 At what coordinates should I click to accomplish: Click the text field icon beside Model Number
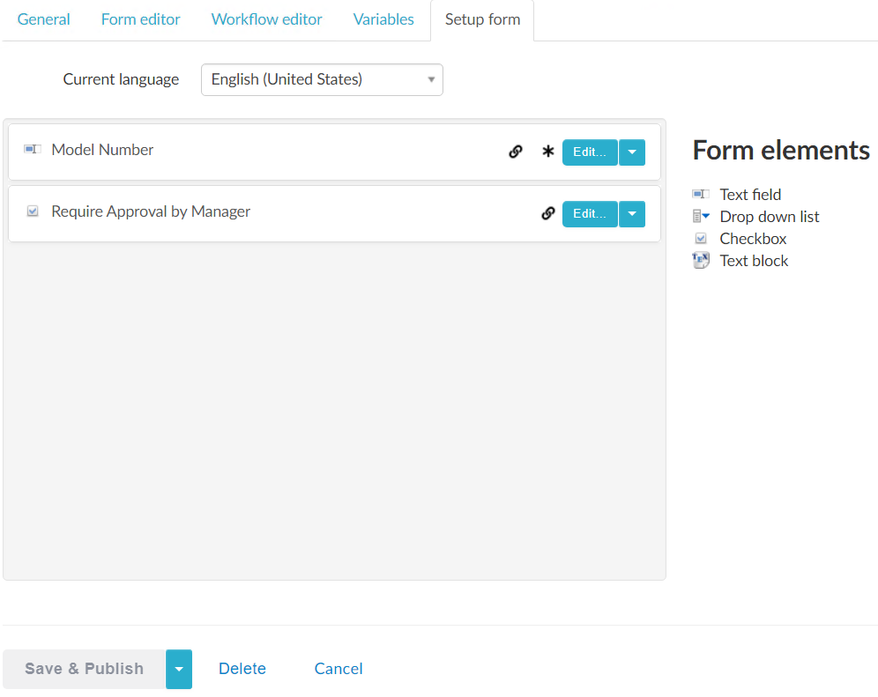point(33,150)
